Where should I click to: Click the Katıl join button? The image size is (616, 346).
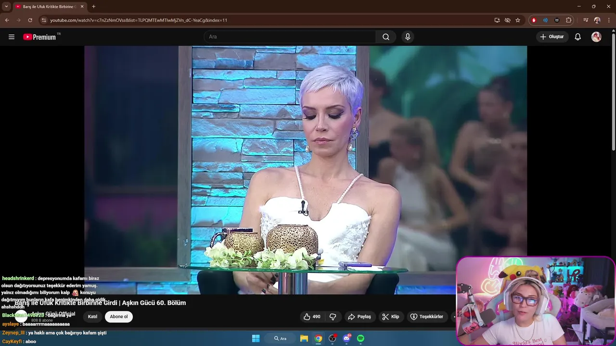tap(92, 317)
